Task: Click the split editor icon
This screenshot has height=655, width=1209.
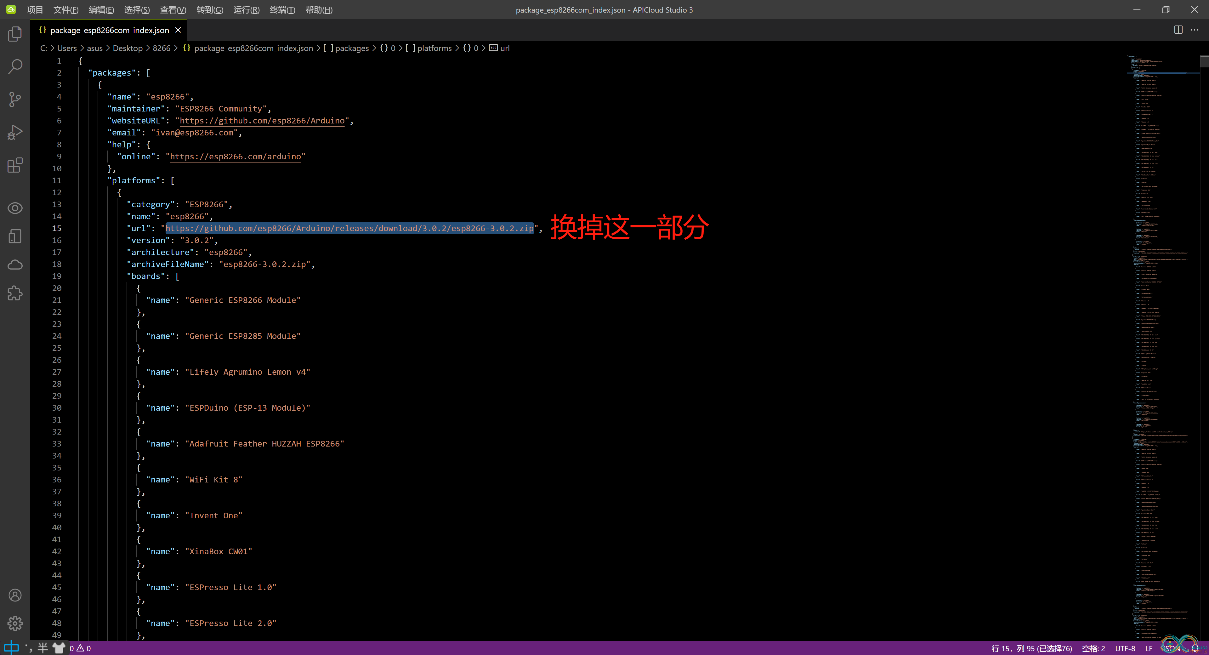Action: tap(1178, 30)
